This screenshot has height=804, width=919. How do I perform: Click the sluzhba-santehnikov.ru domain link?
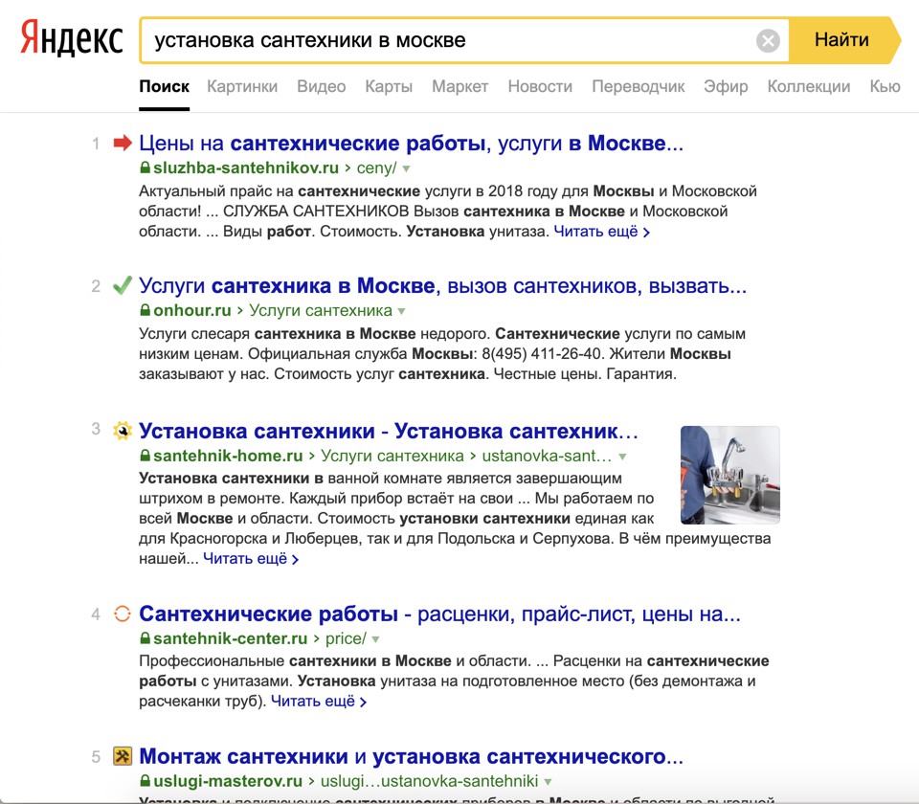point(246,167)
